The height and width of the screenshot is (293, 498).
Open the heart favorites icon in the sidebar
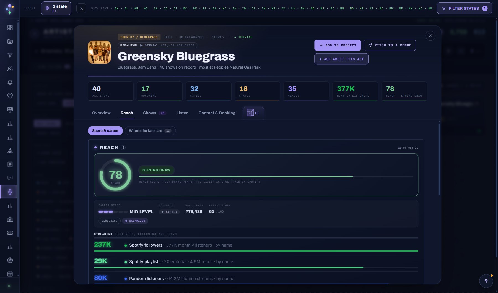[10, 96]
